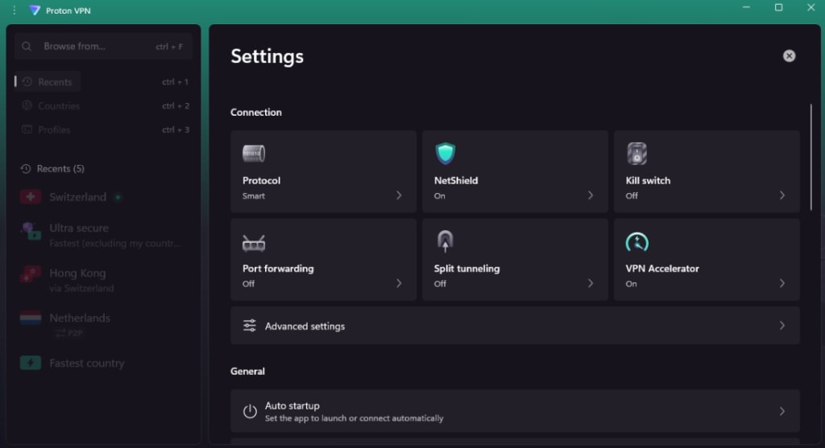Click the search magnifier icon
Viewport: 825px width, 448px height.
coord(27,46)
